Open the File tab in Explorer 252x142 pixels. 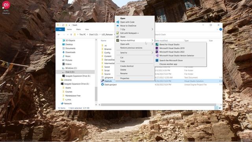60,29
